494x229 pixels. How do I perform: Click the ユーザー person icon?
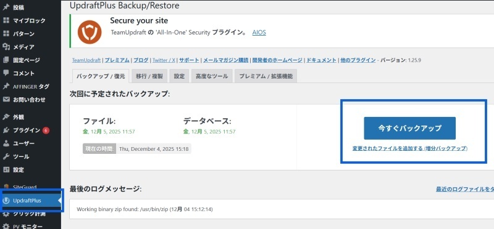coord(6,143)
